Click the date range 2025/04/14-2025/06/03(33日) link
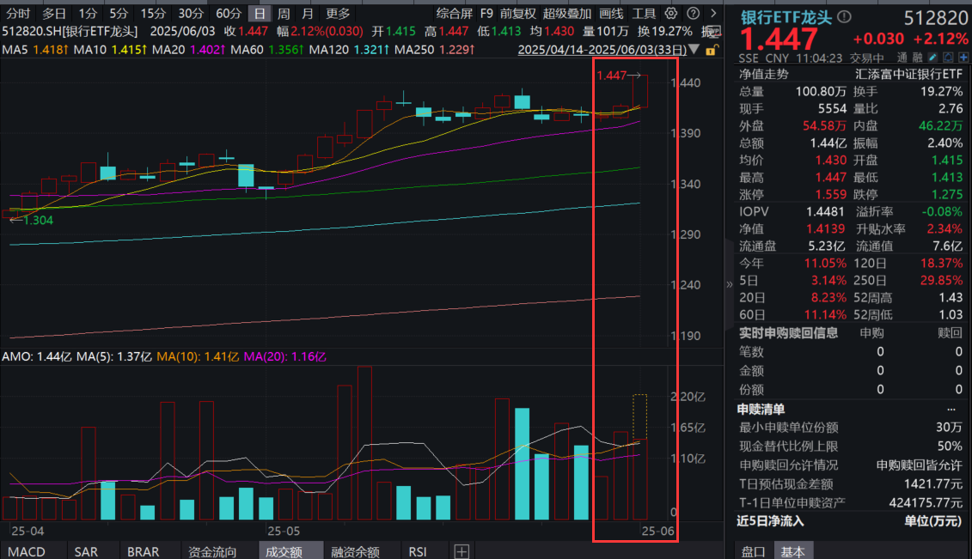This screenshot has width=972, height=559. point(602,50)
